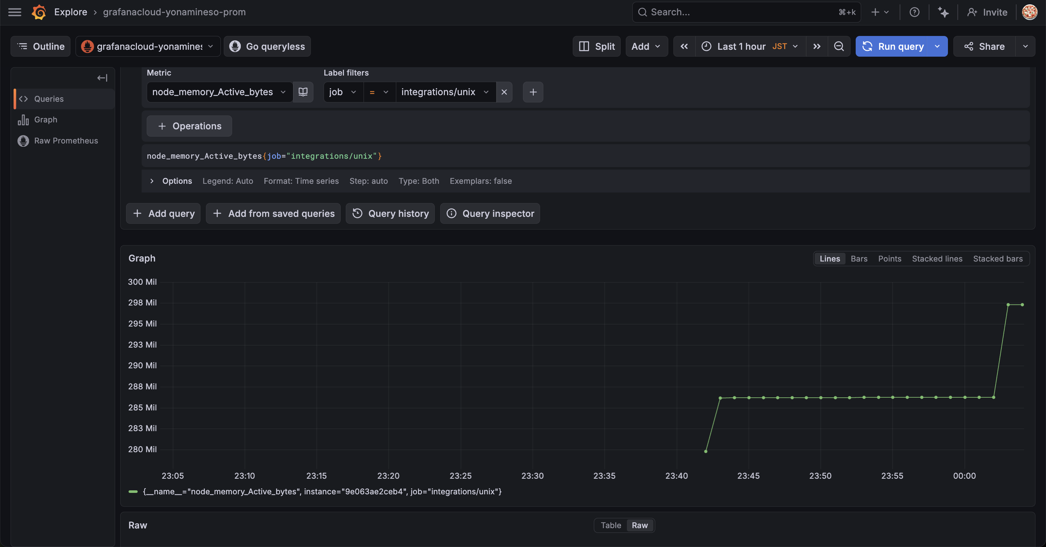Viewport: 1046px width, 547px height.
Task: Zoom out time range magnifier icon
Action: (839, 46)
